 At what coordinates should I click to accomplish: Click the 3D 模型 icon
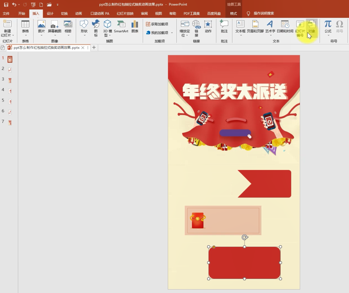[107, 24]
